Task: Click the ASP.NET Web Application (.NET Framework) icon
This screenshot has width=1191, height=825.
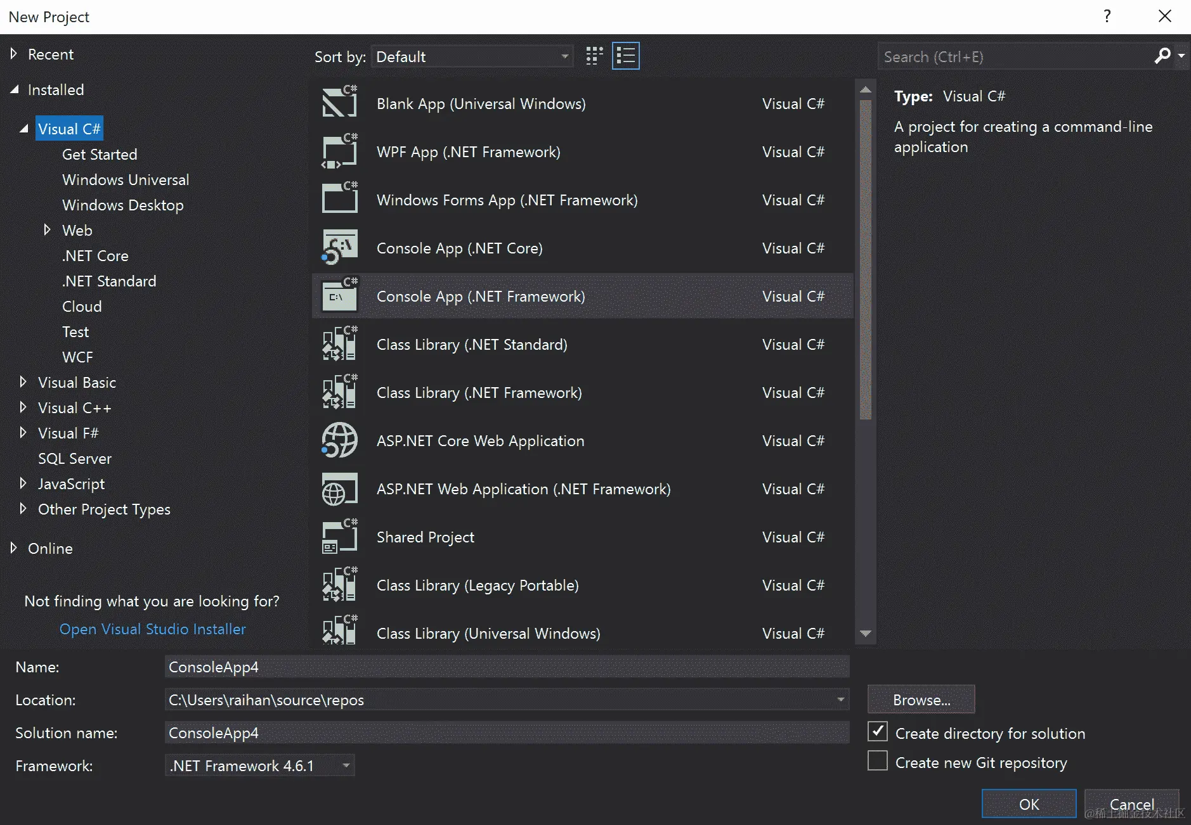Action: [340, 489]
